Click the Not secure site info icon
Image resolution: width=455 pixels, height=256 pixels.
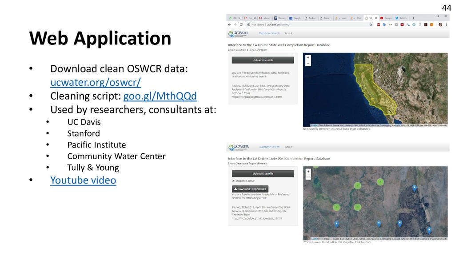pos(248,25)
